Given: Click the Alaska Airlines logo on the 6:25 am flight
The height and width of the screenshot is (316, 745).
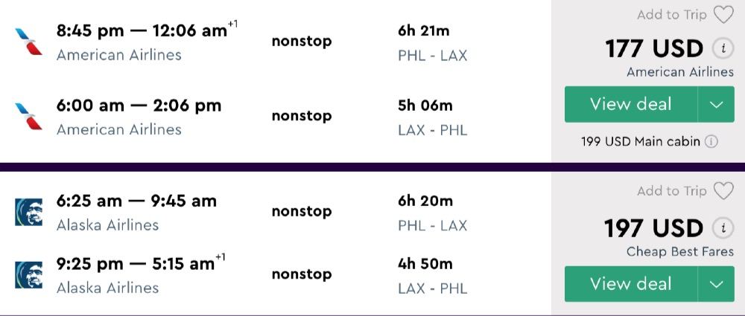Looking at the screenshot, I should click(29, 212).
